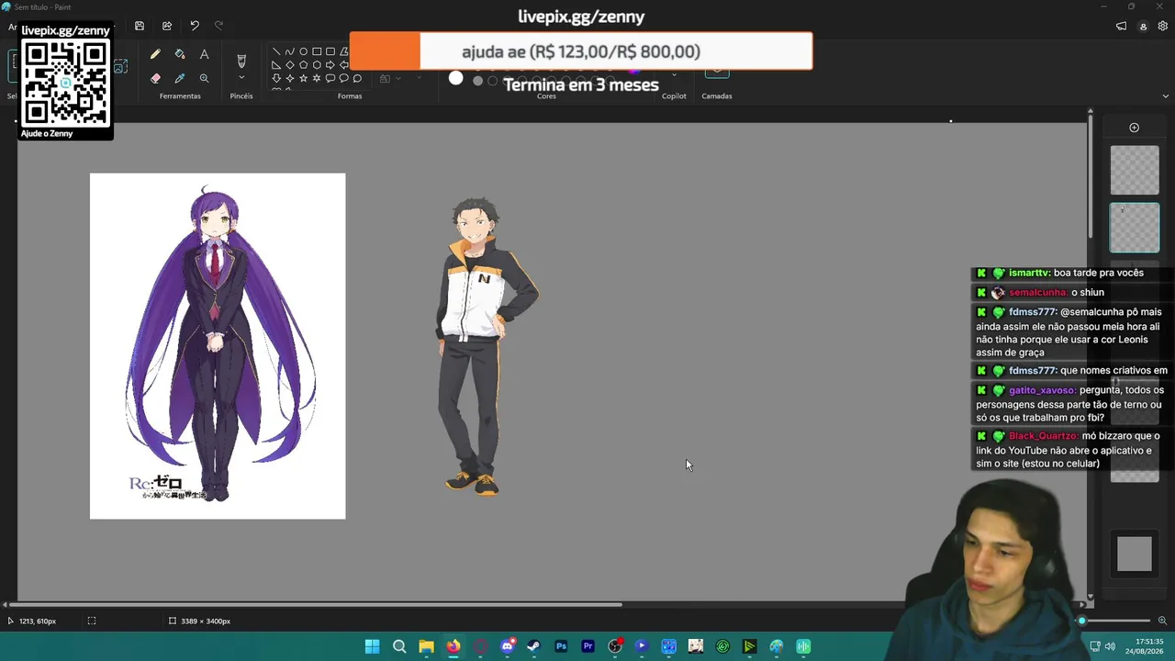This screenshot has height=661, width=1175.
Task: Choose the curve shape
Action: coord(290,51)
